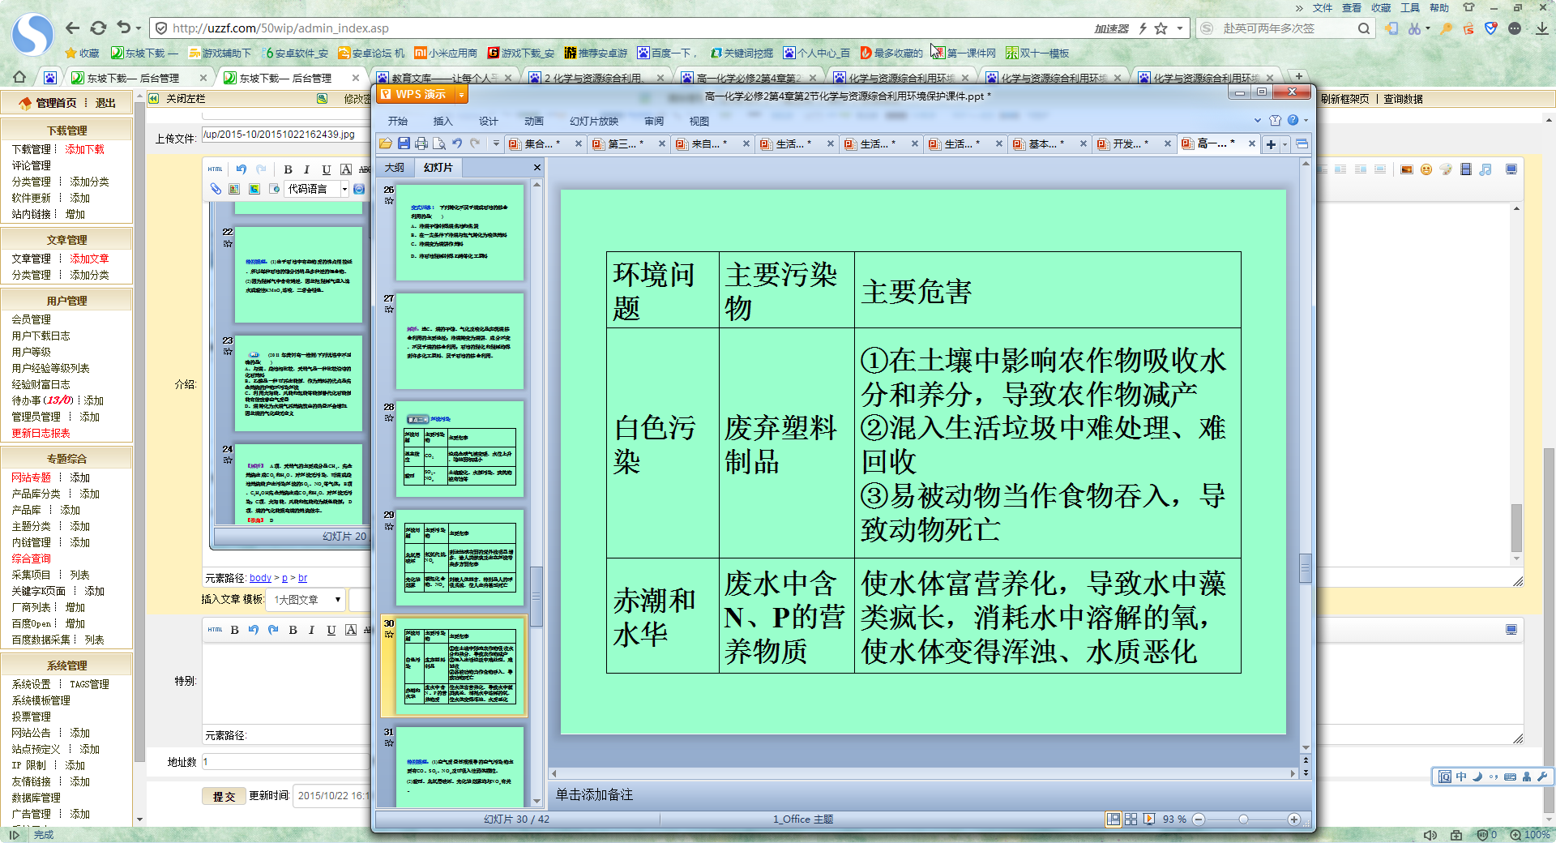The width and height of the screenshot is (1556, 843).
Task: Open the 1大图文章 template dropdown
Action: 337,600
